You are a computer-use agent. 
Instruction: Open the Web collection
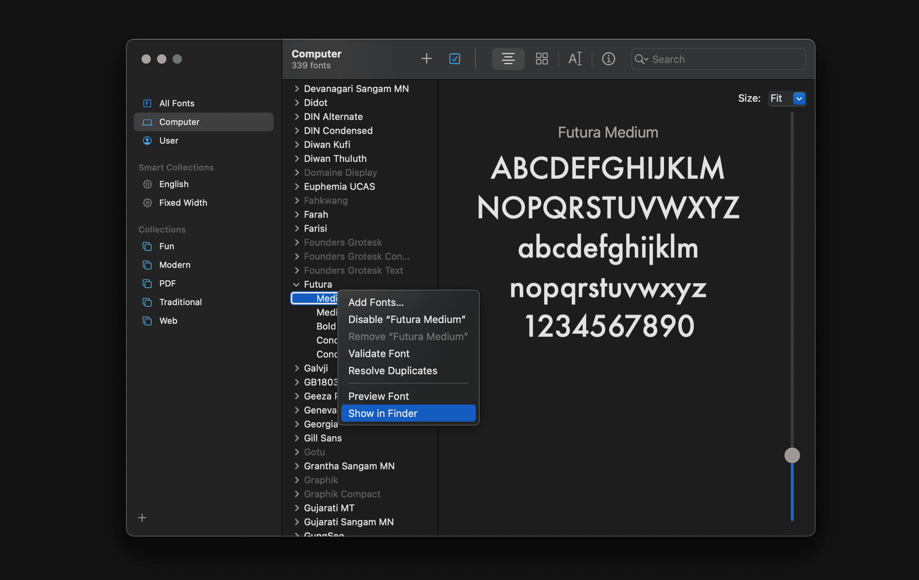168,321
